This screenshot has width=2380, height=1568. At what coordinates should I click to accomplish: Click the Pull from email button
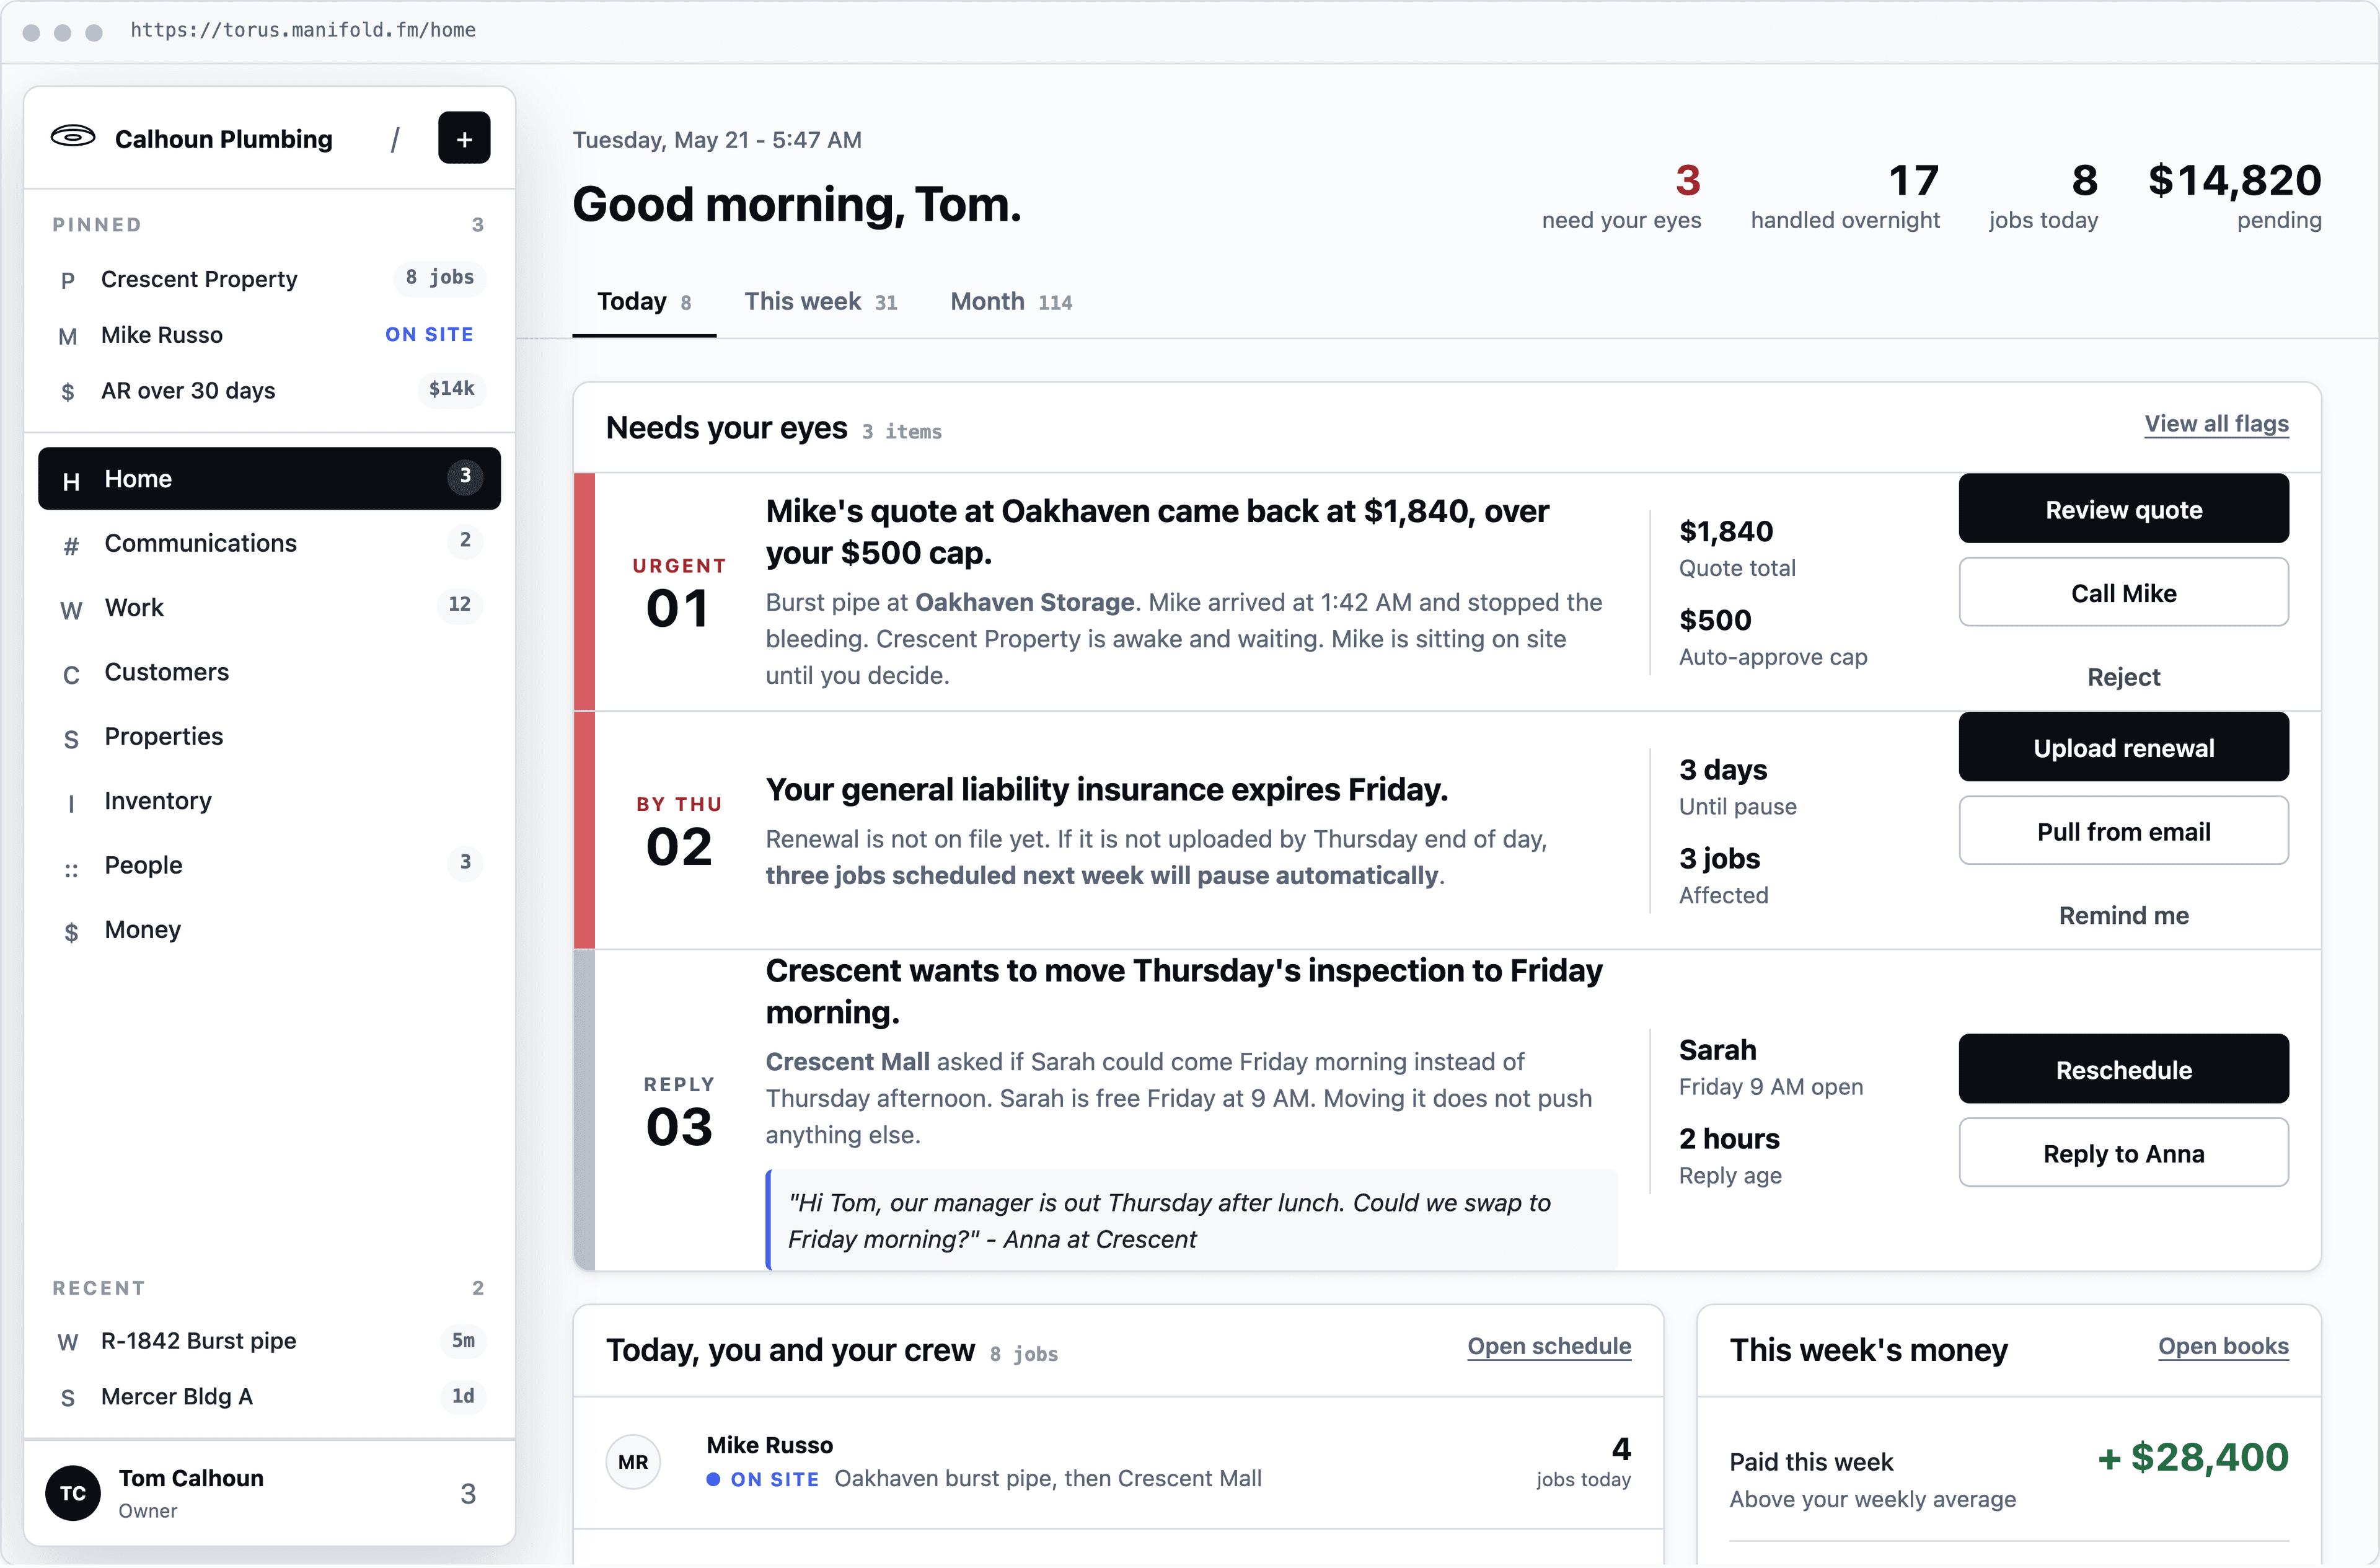[2123, 831]
